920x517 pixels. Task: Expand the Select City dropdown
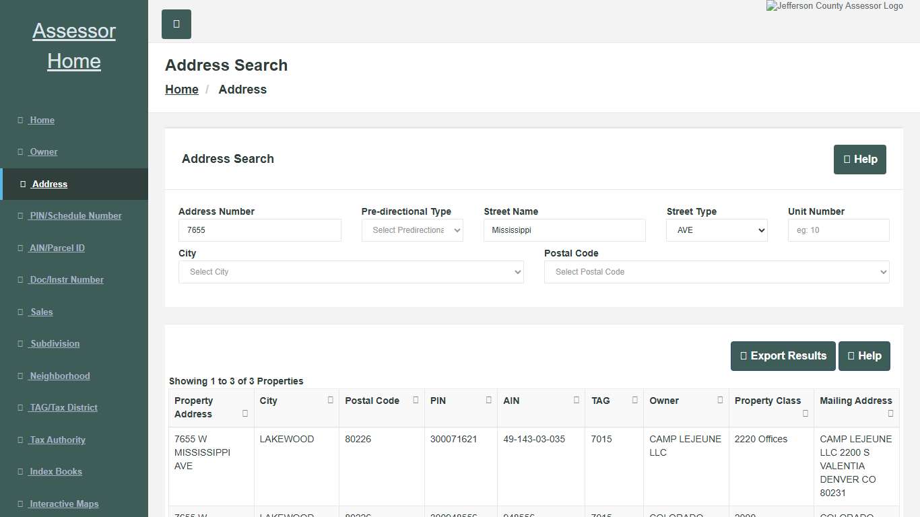350,271
